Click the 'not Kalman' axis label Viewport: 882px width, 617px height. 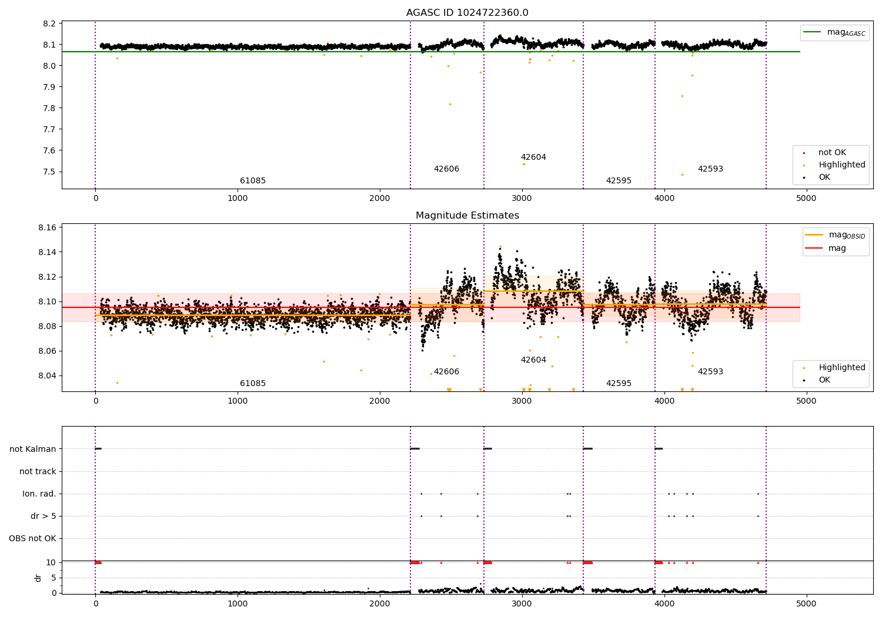(33, 450)
